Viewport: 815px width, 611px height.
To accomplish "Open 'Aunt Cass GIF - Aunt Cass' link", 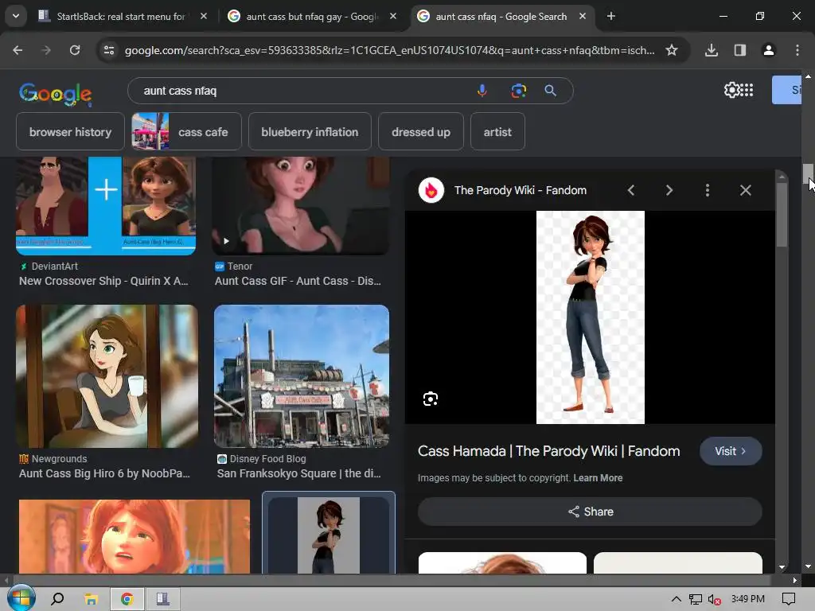I will (298, 281).
